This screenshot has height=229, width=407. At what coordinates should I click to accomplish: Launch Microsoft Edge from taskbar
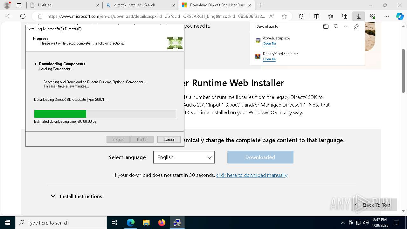131,223
